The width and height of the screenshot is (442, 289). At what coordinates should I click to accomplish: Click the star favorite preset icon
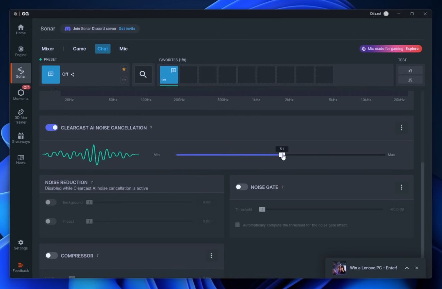[124, 69]
